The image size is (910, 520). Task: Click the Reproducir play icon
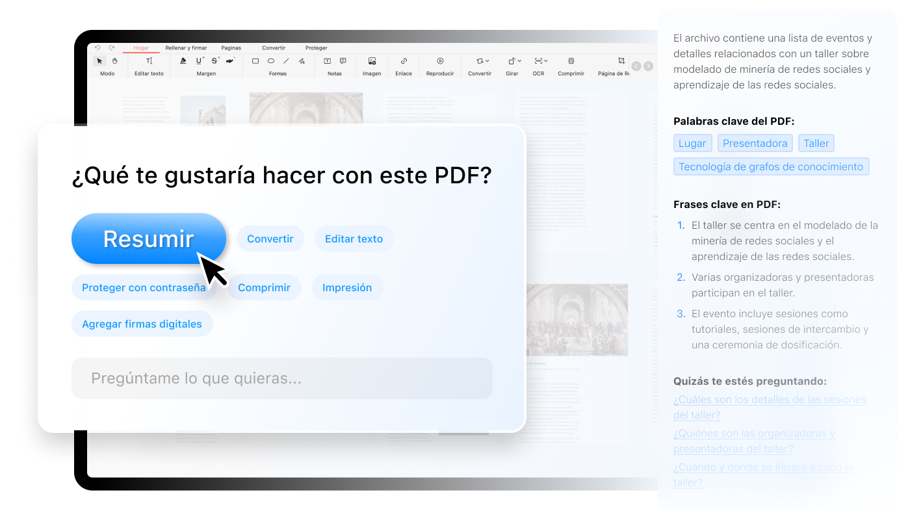coord(440,61)
